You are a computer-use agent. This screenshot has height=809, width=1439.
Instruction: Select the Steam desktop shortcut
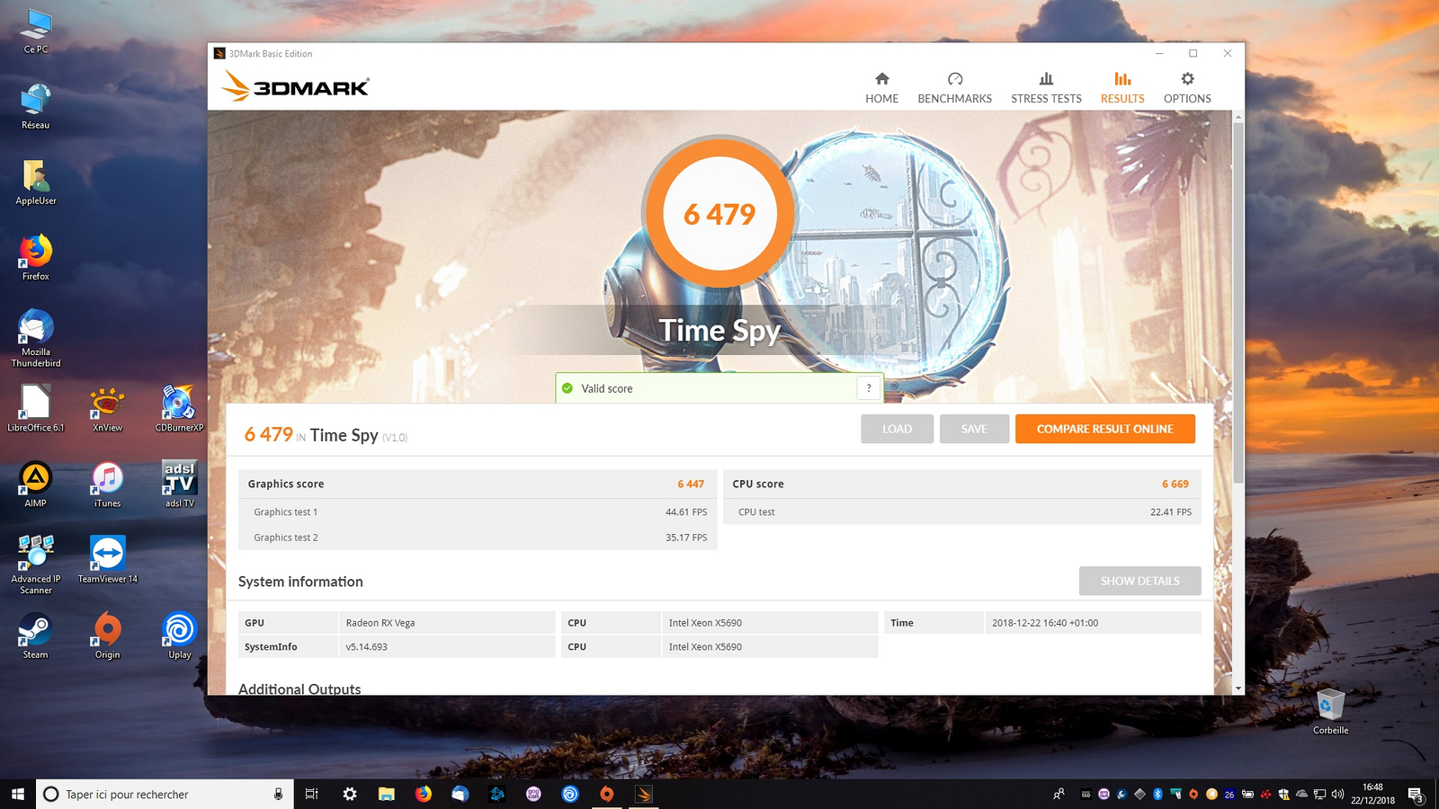(x=36, y=636)
